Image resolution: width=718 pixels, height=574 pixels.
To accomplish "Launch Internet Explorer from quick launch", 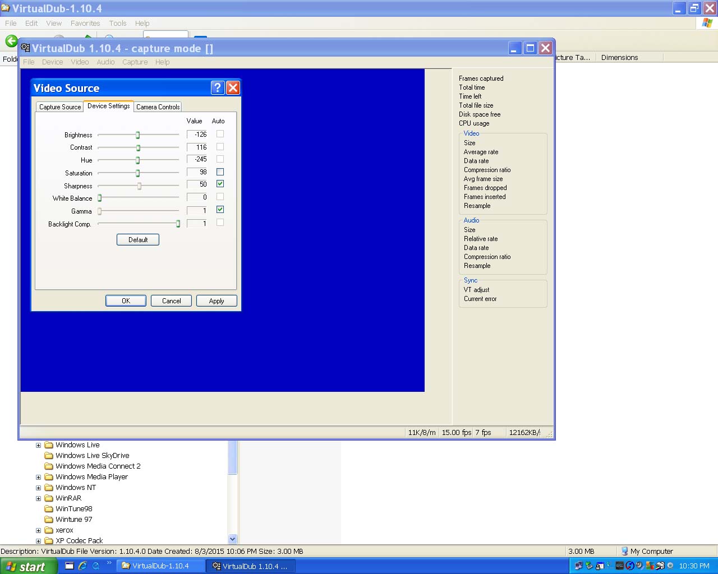I will click(82, 566).
